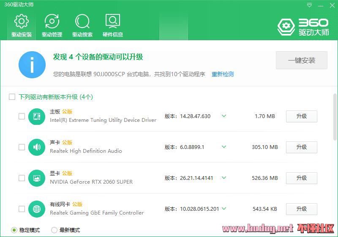Tick the select-all checkbox for 下列驱动有新版本升级
Screen dimensions: 338x237
(12, 96)
